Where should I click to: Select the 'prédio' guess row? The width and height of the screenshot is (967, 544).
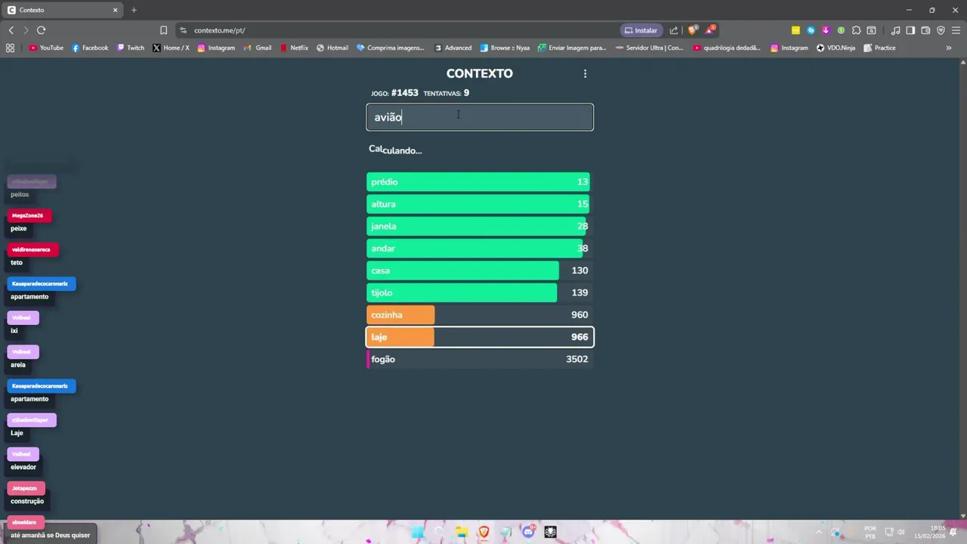(480, 182)
